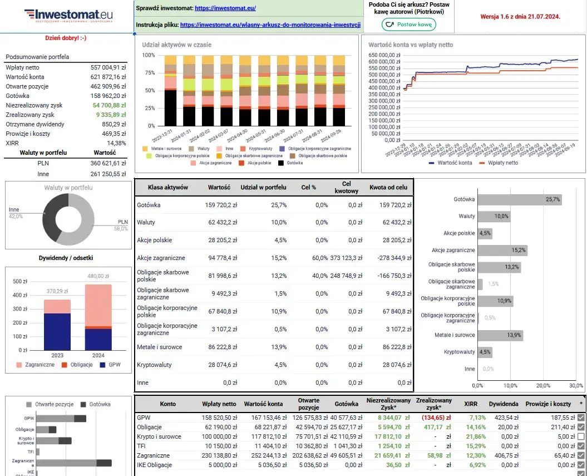Click the Kryptowaluty legend marker
This screenshot has width=587, height=476.
tap(243, 149)
